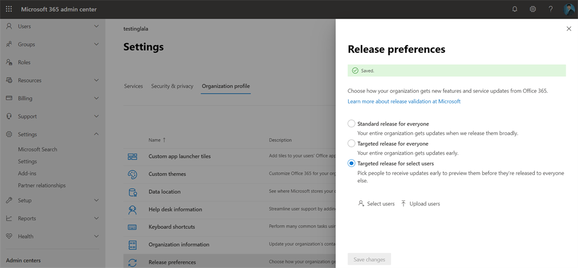Click the Keyboard shortcuts icon

click(x=133, y=227)
